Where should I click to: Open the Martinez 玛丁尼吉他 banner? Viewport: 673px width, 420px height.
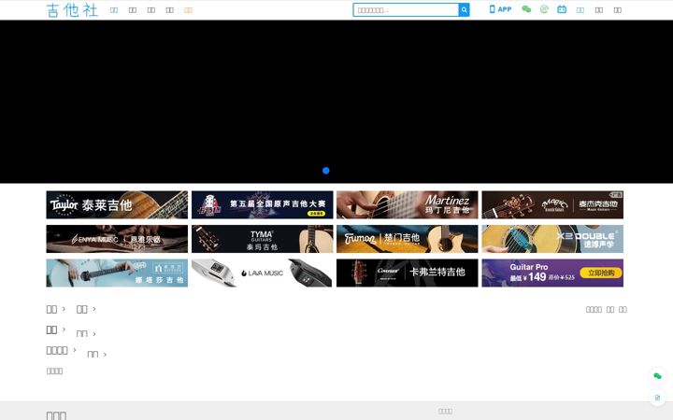pos(408,204)
